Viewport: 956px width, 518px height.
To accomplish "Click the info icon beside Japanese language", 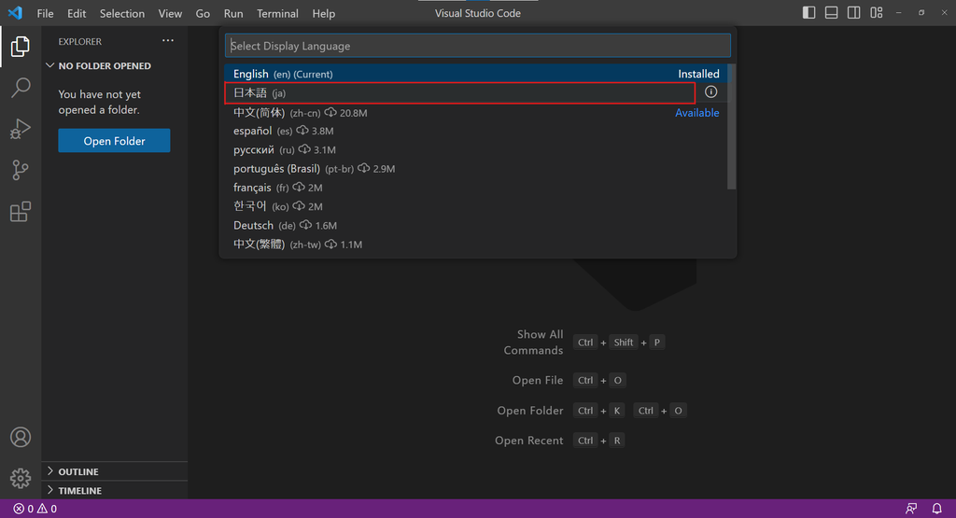I will coord(710,92).
